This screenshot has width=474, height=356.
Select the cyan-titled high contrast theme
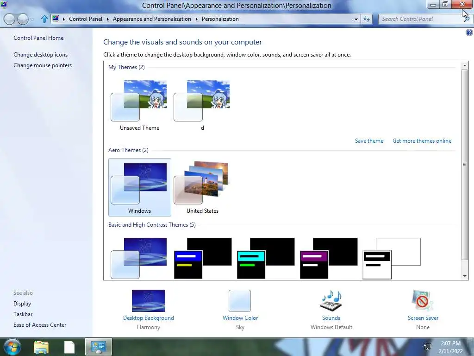pyautogui.click(x=266, y=258)
